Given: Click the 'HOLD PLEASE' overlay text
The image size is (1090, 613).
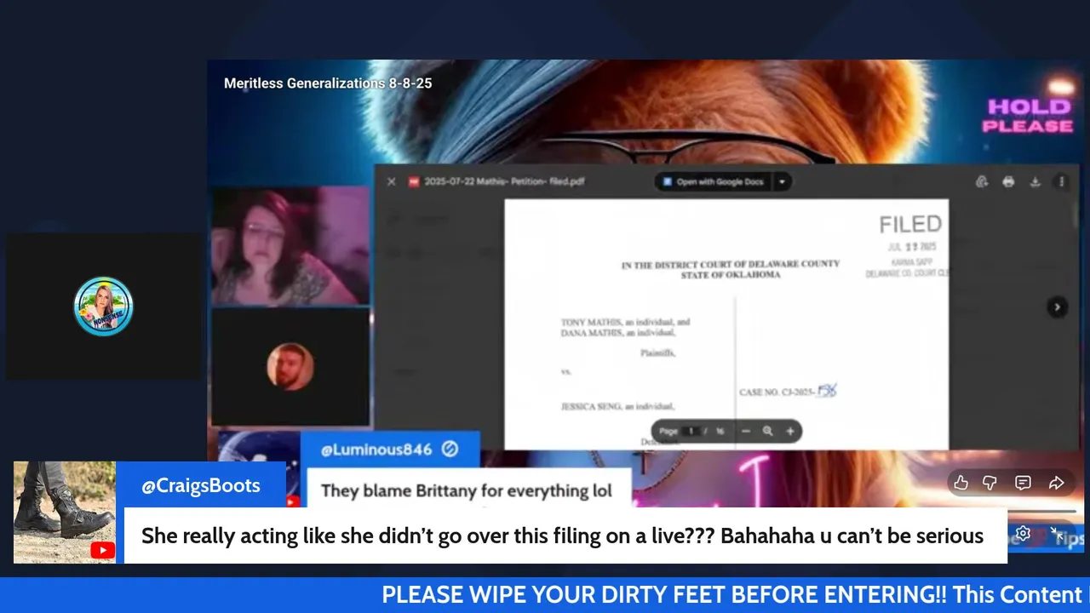Looking at the screenshot, I should point(1028,117).
